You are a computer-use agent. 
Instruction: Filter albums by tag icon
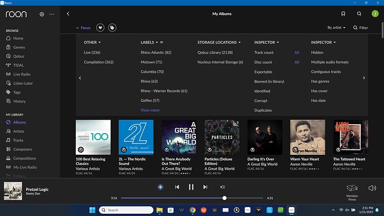(x=112, y=28)
